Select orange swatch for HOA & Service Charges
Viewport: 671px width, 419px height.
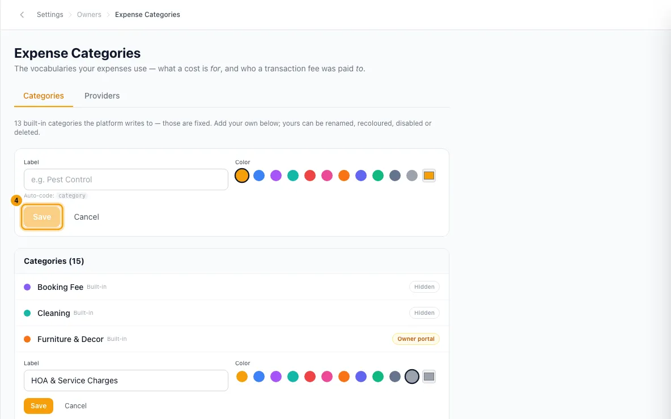(x=343, y=377)
